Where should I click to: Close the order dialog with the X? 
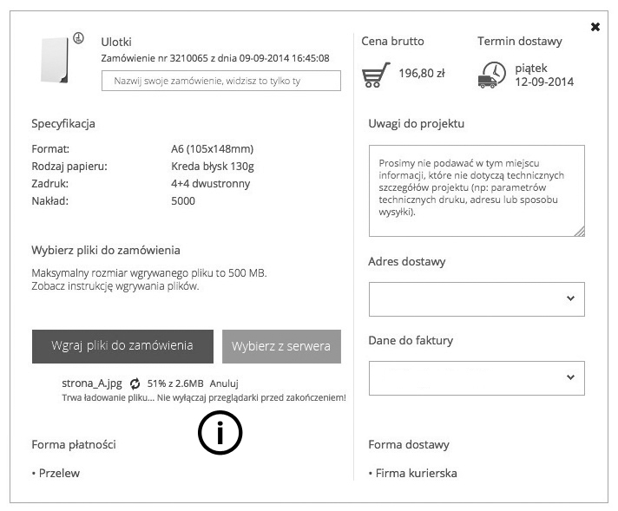(x=595, y=27)
